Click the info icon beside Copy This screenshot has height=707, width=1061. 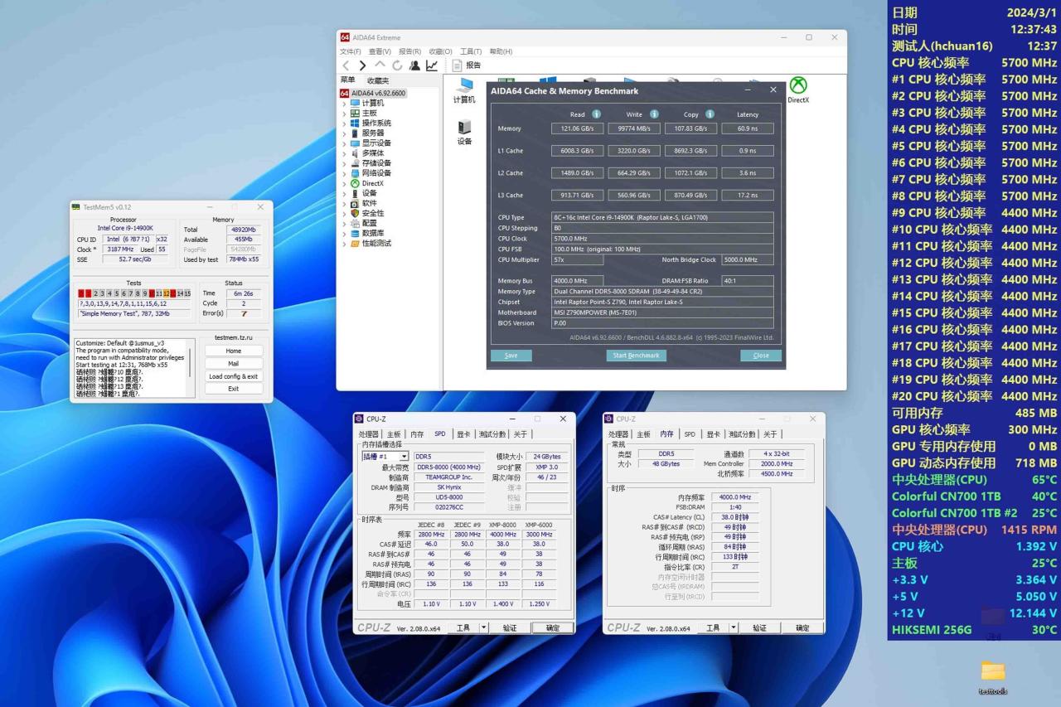pyautogui.click(x=710, y=114)
